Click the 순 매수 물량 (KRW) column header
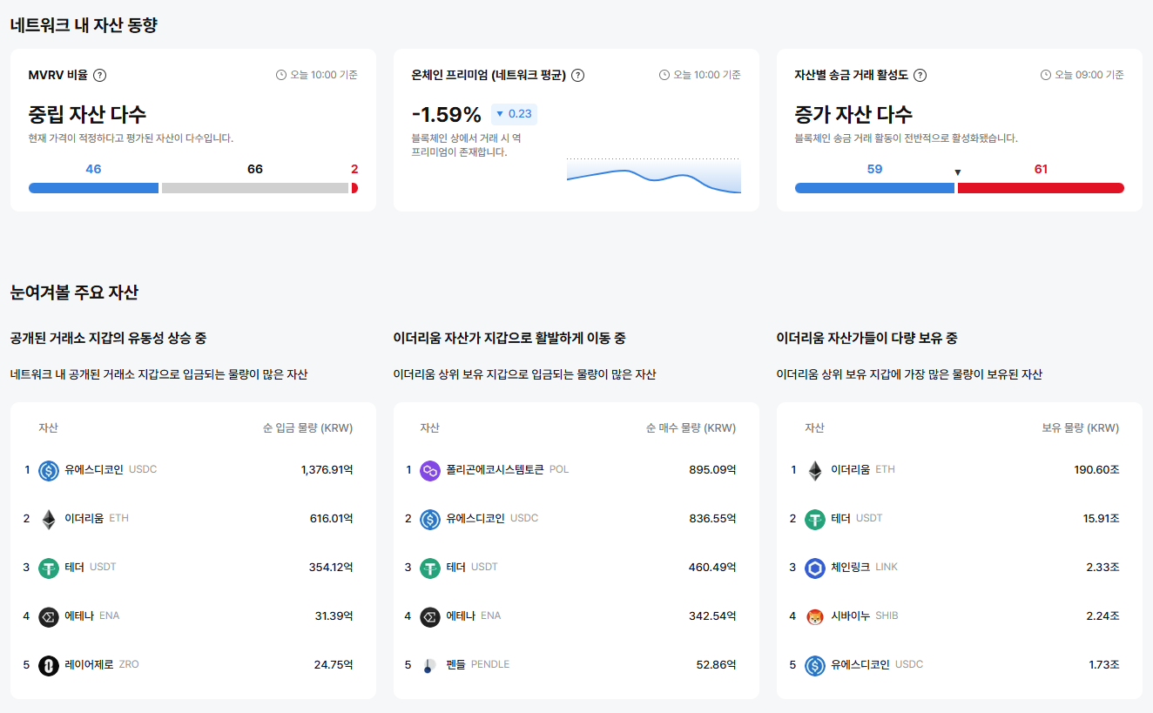1153x713 pixels. click(x=691, y=428)
